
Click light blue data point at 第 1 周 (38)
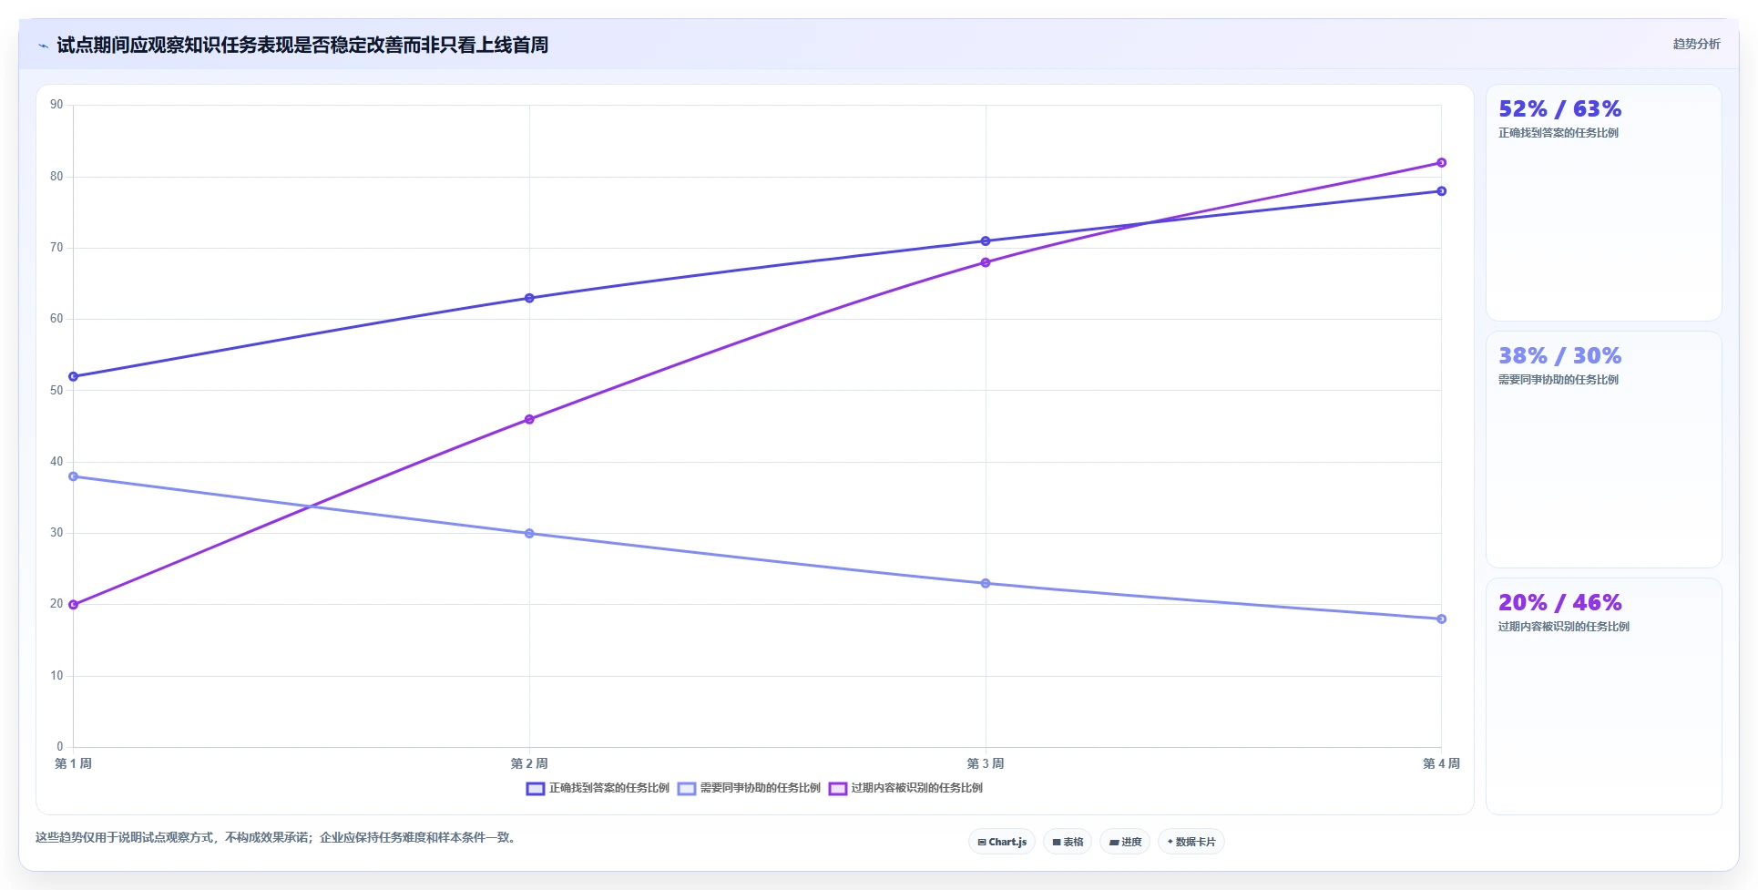point(74,476)
